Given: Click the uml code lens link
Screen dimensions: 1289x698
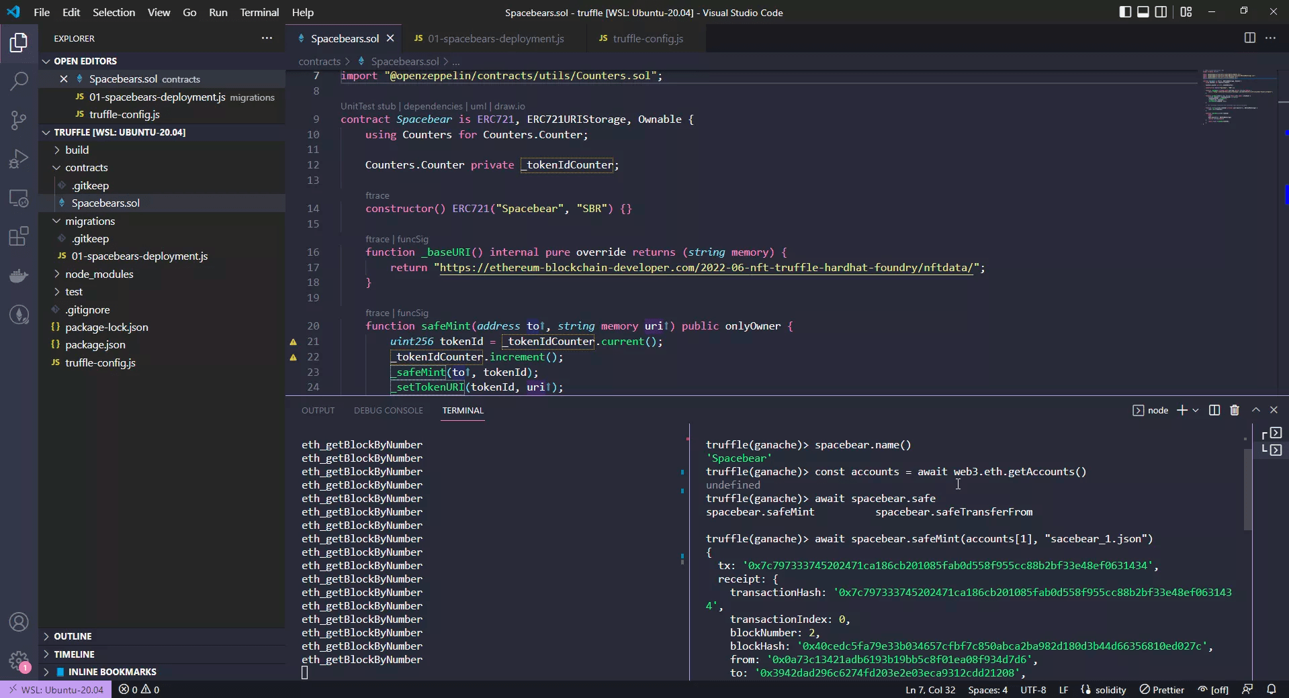Looking at the screenshot, I should (x=478, y=106).
